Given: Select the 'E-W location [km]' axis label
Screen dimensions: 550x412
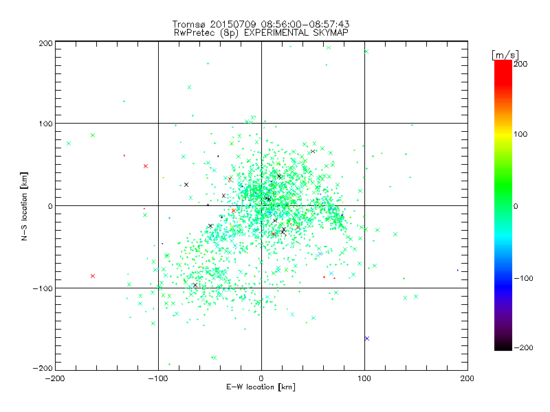Looking at the screenshot, I should [x=261, y=387].
